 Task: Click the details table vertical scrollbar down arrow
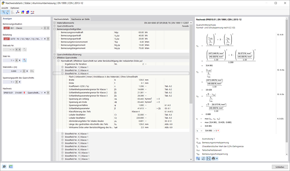click(x=191, y=159)
